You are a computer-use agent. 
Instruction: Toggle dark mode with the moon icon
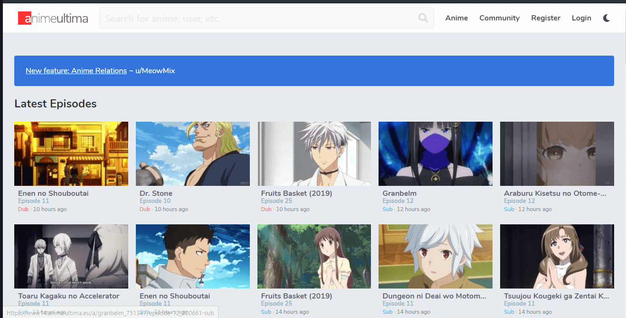tap(607, 18)
